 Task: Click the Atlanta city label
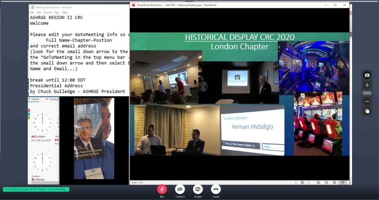(x=40, y=180)
